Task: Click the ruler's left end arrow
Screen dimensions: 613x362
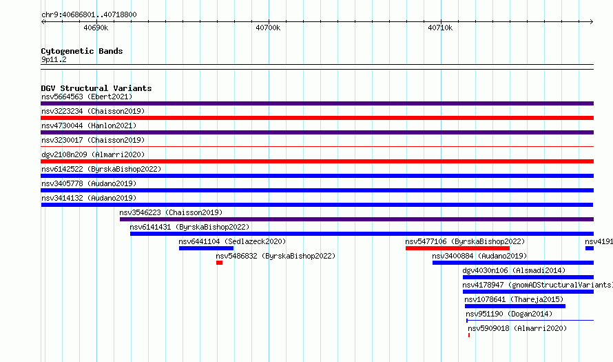Action: click(43, 21)
